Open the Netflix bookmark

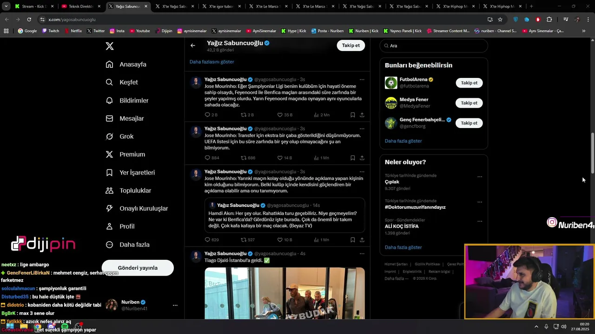click(73, 31)
